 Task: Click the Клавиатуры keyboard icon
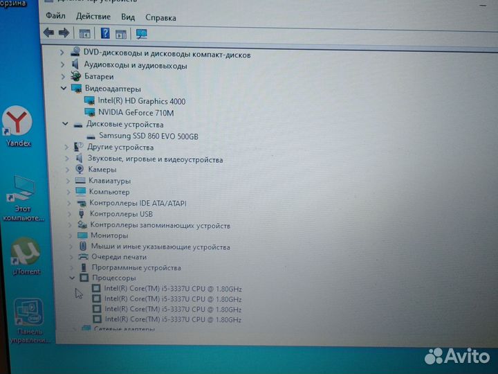pos(80,180)
